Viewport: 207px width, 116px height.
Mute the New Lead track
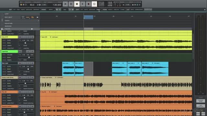[x=32, y=63]
